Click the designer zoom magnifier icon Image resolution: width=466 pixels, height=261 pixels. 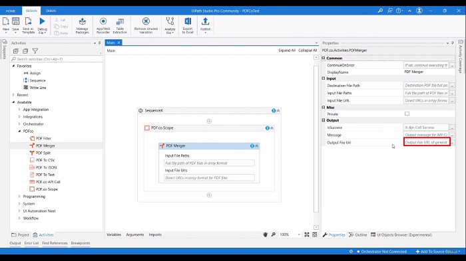click(x=274, y=234)
